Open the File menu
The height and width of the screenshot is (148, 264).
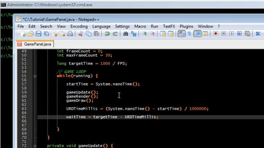[21, 26]
